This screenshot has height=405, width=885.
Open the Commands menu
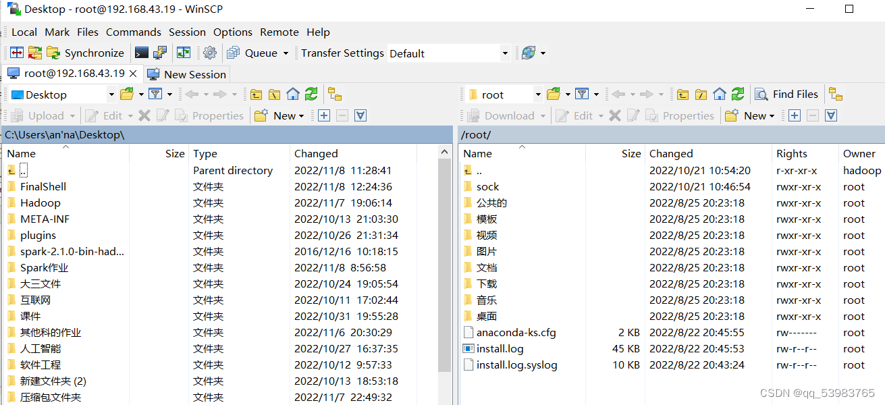coord(134,32)
